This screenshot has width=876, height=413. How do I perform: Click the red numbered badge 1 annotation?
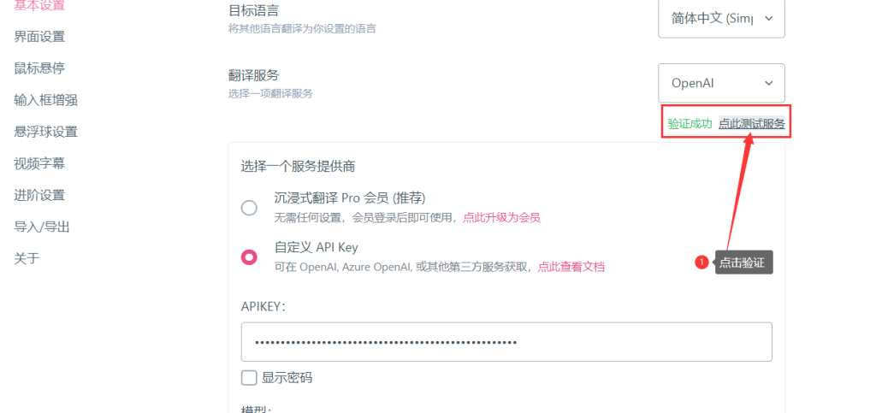pyautogui.click(x=701, y=262)
